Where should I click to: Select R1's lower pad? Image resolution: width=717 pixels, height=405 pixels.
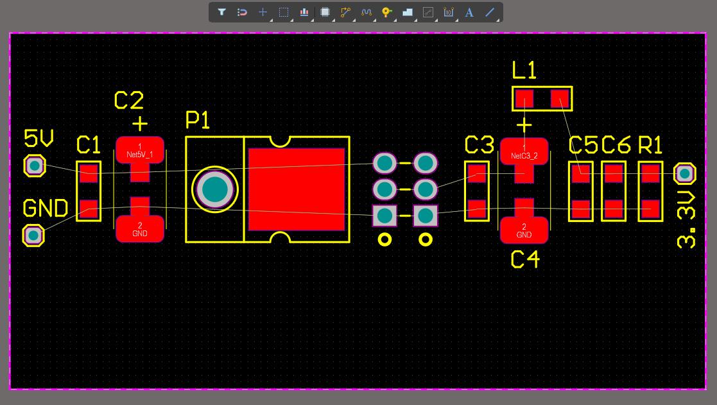(650, 209)
